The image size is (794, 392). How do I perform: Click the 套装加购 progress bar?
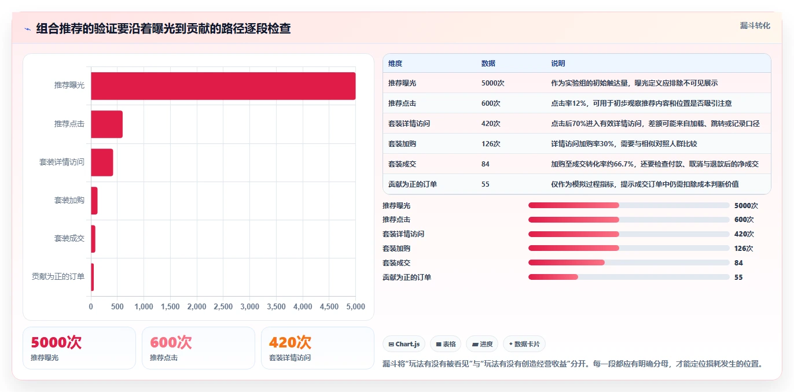pyautogui.click(x=628, y=248)
